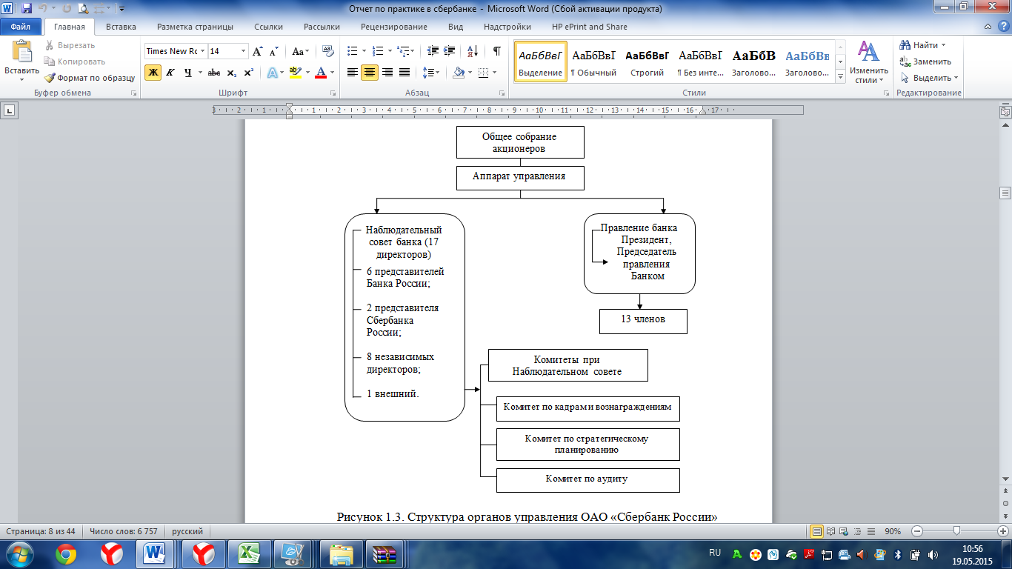1012x569 pixels.
Task: Click the yellow text highlight color button
Action: [296, 73]
